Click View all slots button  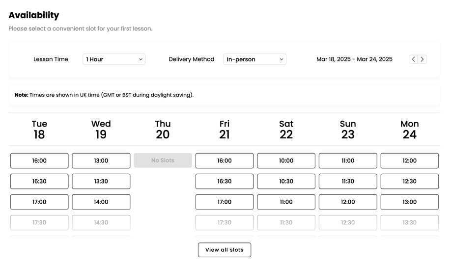click(225, 250)
